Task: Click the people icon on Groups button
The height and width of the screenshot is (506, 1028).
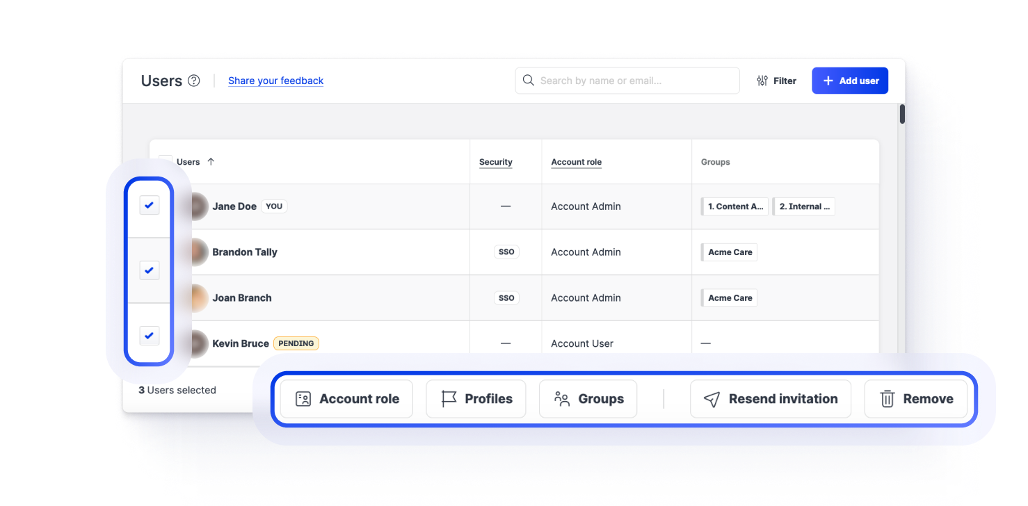Action: [561, 399]
